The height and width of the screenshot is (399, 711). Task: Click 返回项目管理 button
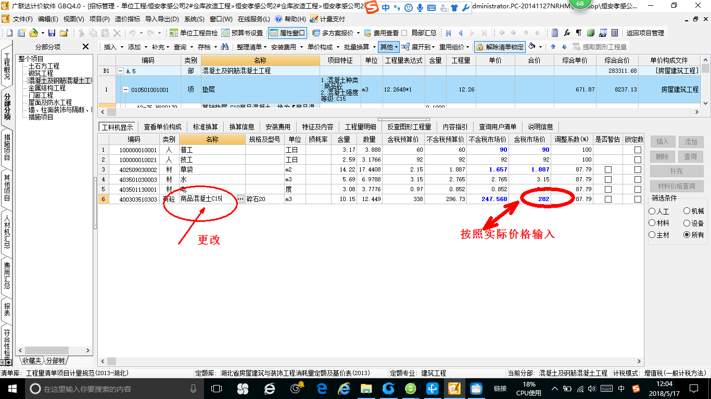[x=645, y=33]
